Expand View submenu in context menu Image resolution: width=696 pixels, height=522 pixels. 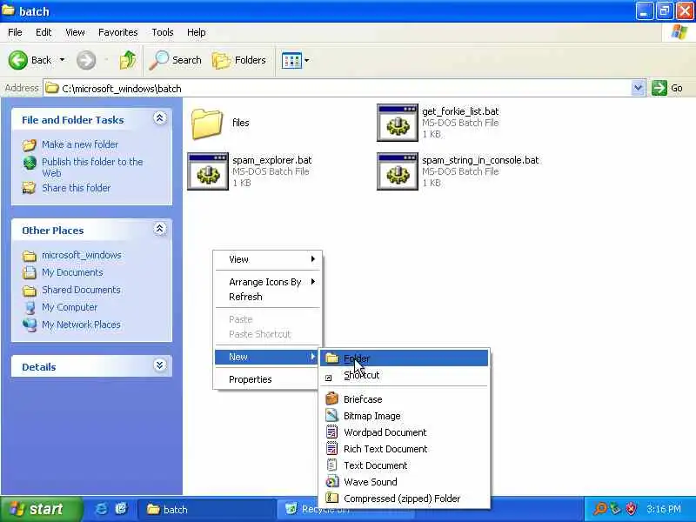point(268,259)
